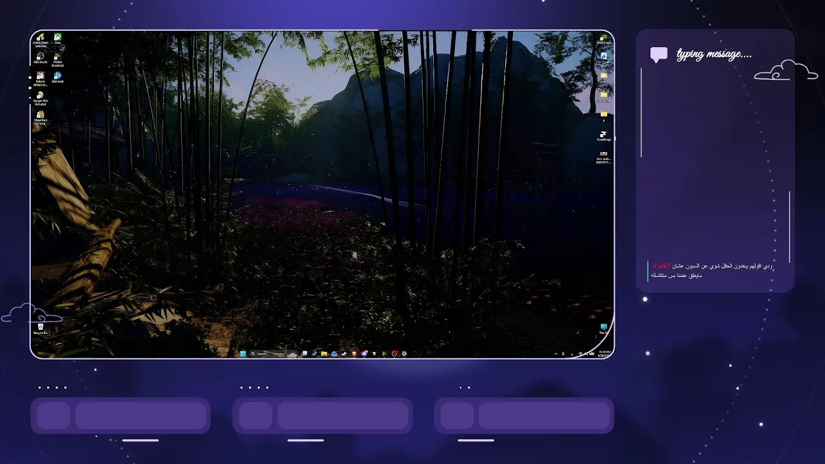825x464 pixels.
Task: Open the yellow-arrow shortcut in the desktop's top-left corner
Action: [41, 39]
